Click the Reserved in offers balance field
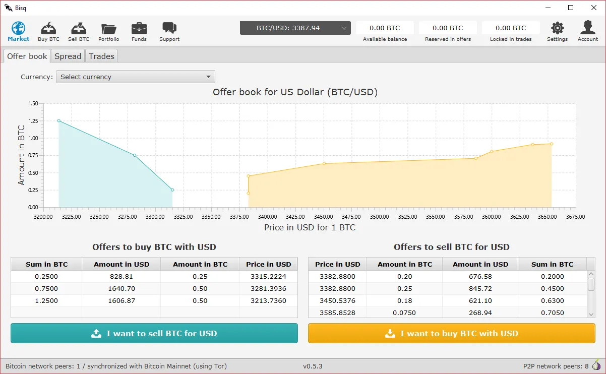606x374 pixels. point(448,28)
